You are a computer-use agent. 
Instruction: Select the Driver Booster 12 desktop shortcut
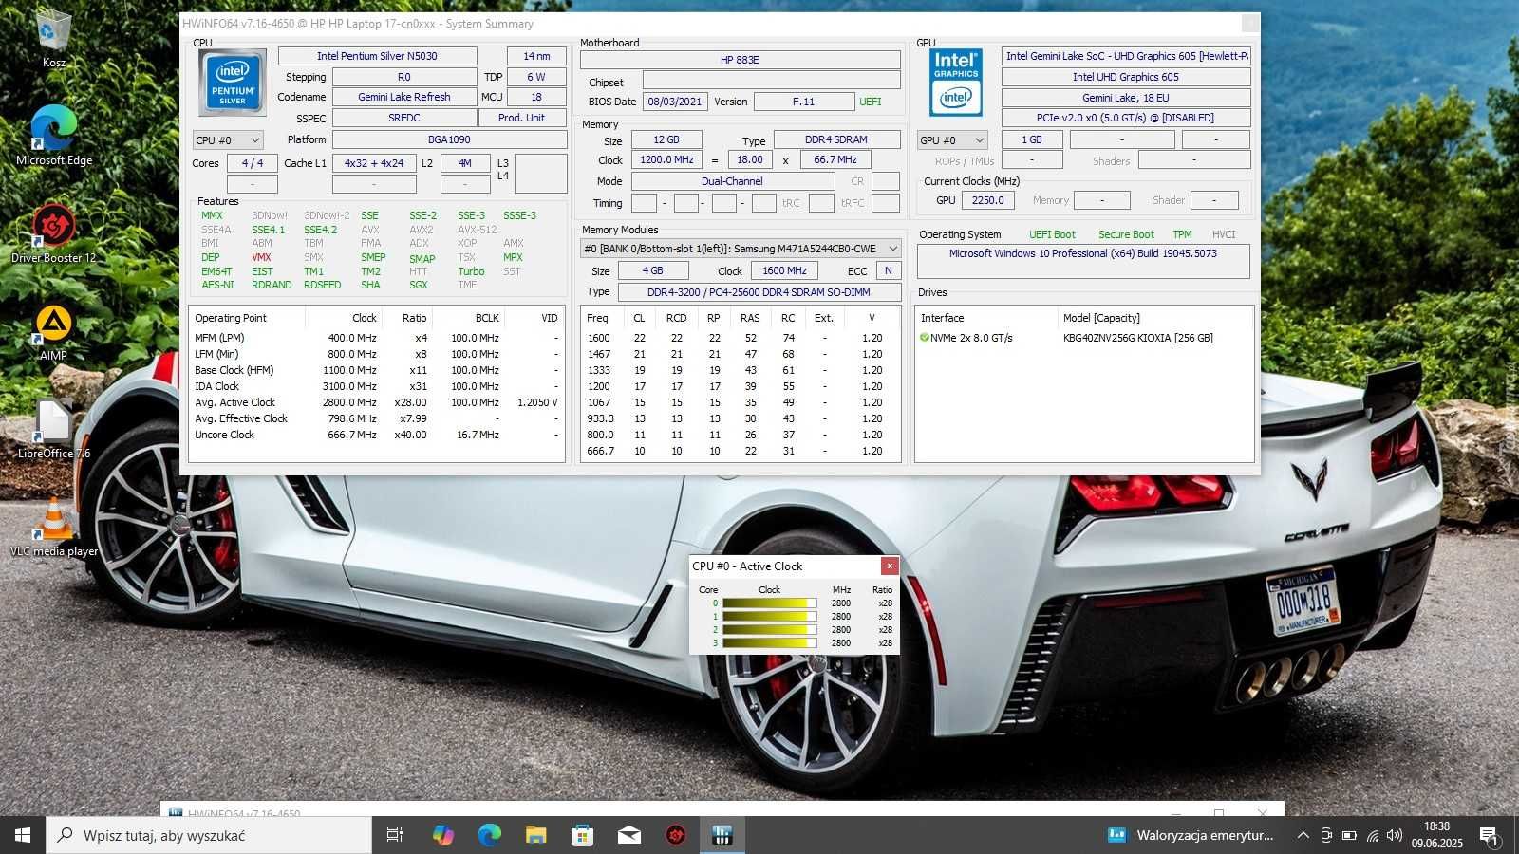54,233
